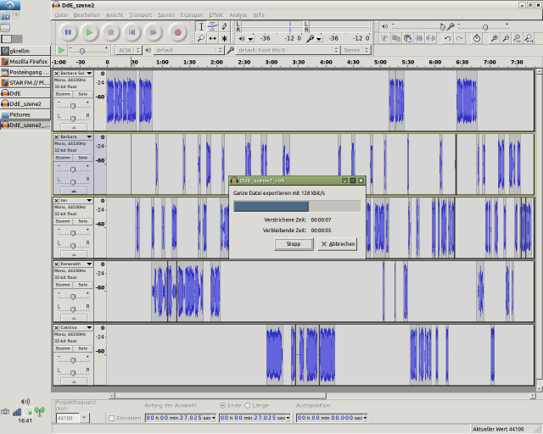This screenshot has height=434, width=543.
Task: Mute the Barbara track via Stumm
Action: (63, 158)
